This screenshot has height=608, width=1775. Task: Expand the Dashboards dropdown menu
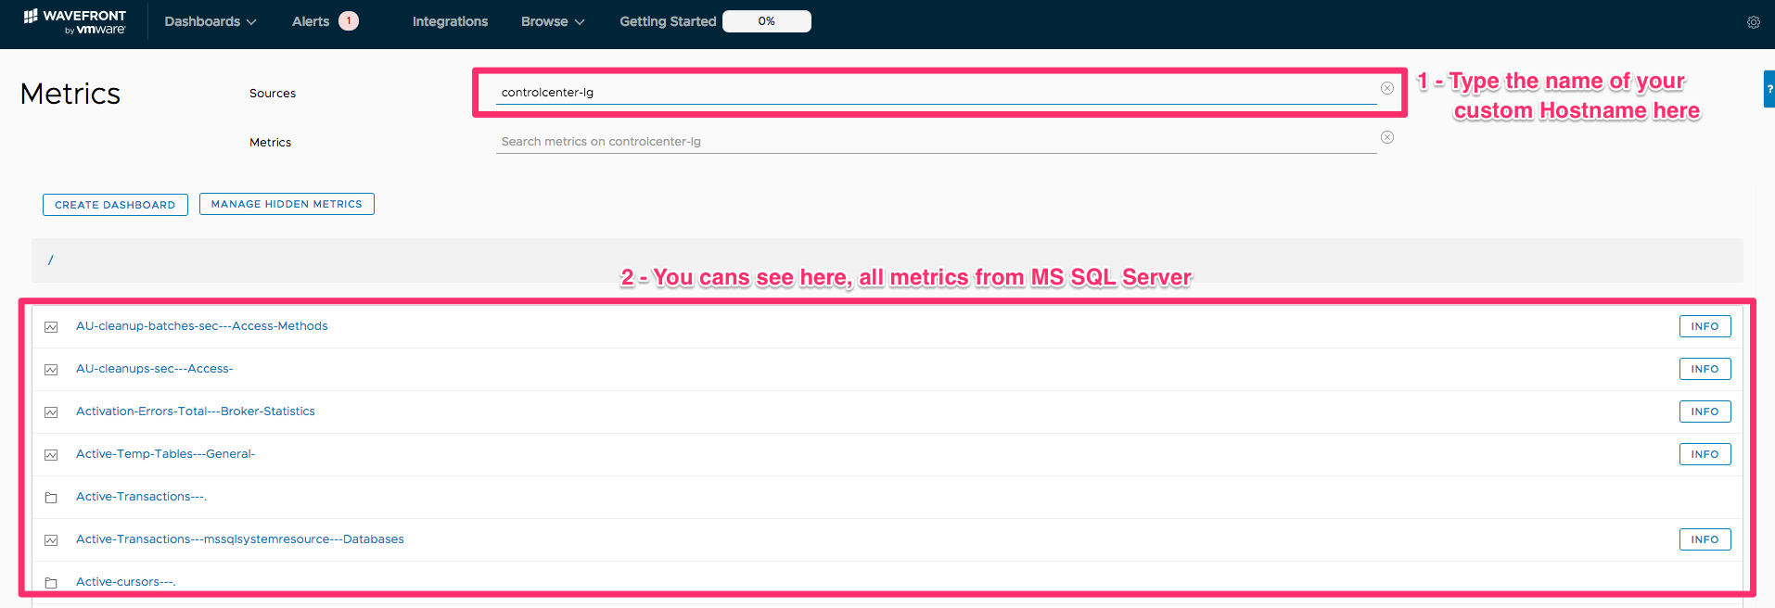[x=210, y=21]
